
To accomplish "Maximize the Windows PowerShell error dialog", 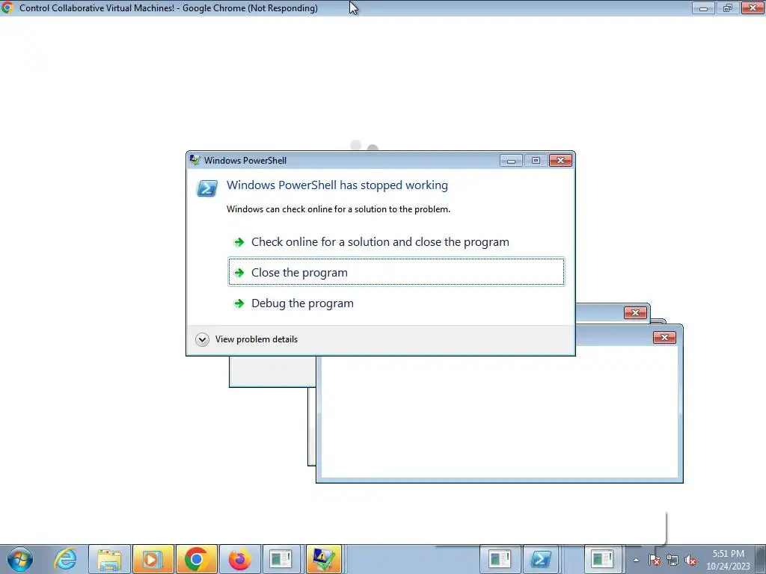I will pos(536,161).
